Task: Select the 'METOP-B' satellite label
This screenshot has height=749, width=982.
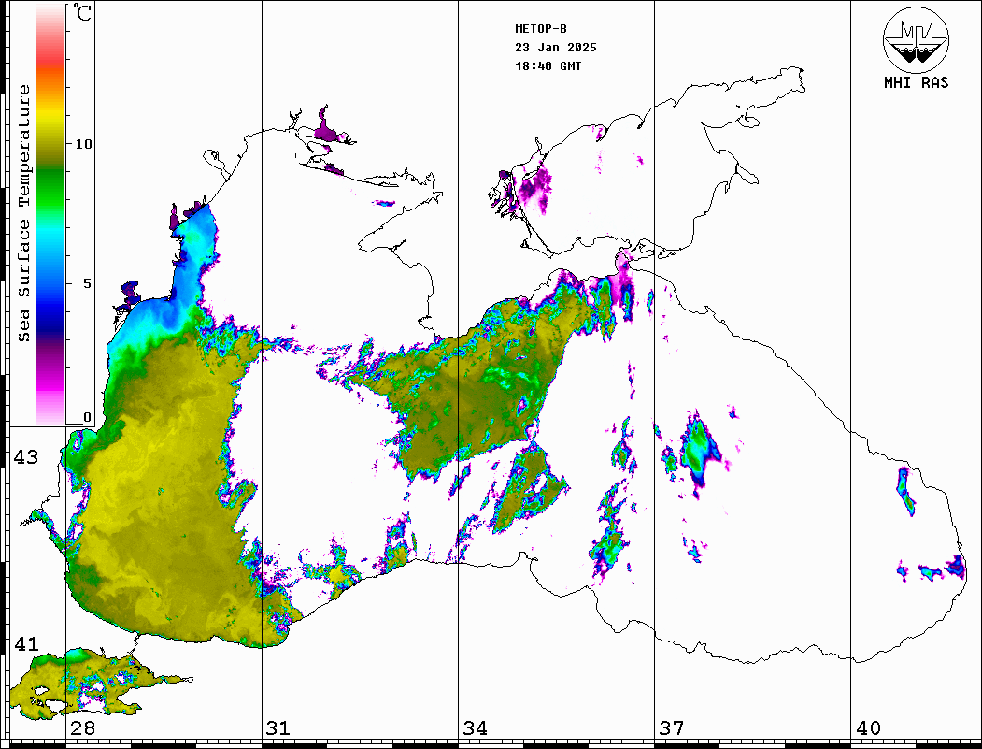Action: click(540, 29)
